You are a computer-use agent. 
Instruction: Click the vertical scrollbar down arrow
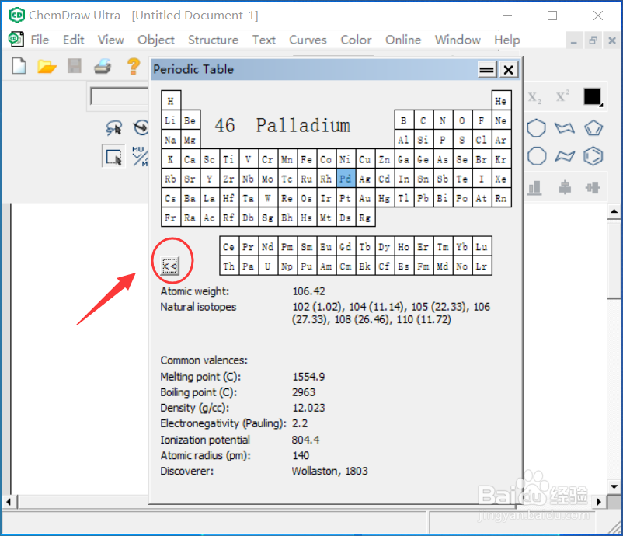point(614,486)
